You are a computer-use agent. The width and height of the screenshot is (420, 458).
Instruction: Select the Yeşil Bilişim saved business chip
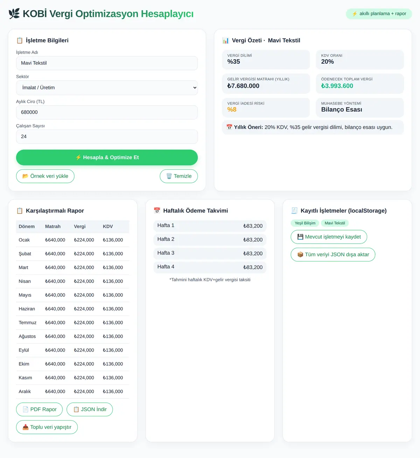click(x=305, y=223)
